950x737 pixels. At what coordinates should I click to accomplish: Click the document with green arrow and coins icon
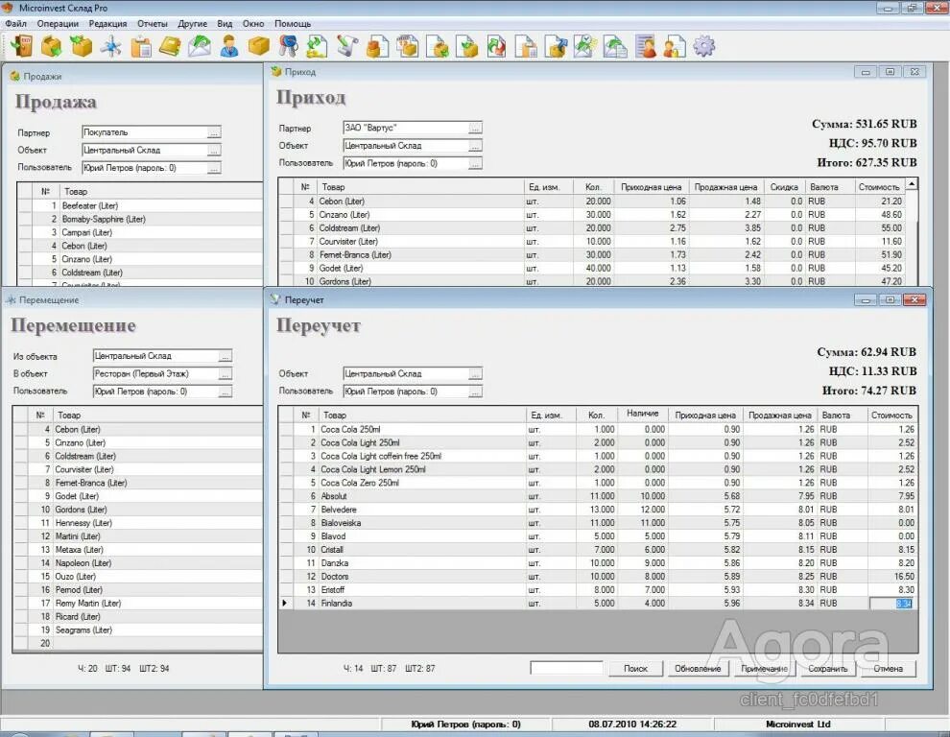click(318, 46)
